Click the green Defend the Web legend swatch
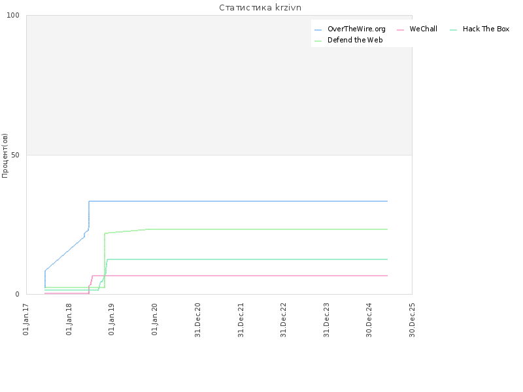This screenshot has height=392, width=523. coord(318,41)
